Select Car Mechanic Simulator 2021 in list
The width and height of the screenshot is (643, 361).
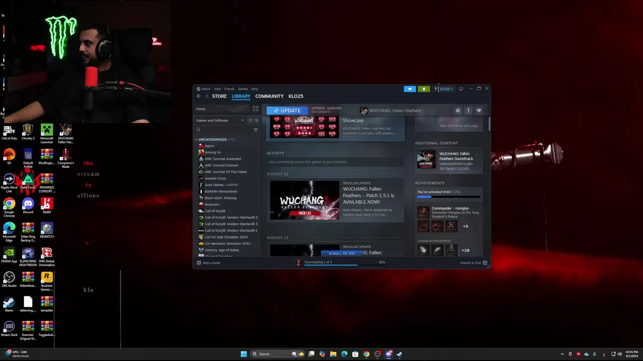(227, 244)
